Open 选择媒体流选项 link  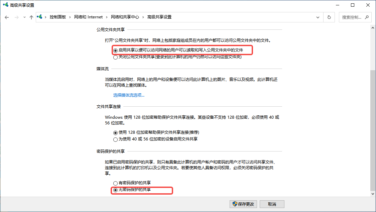pyautogui.click(x=129, y=95)
